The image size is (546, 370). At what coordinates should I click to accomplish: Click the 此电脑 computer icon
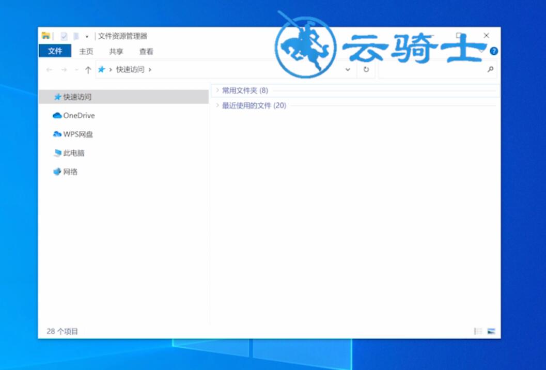pyautogui.click(x=57, y=153)
